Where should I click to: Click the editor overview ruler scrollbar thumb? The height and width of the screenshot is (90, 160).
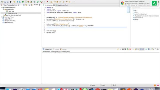[x=128, y=10]
